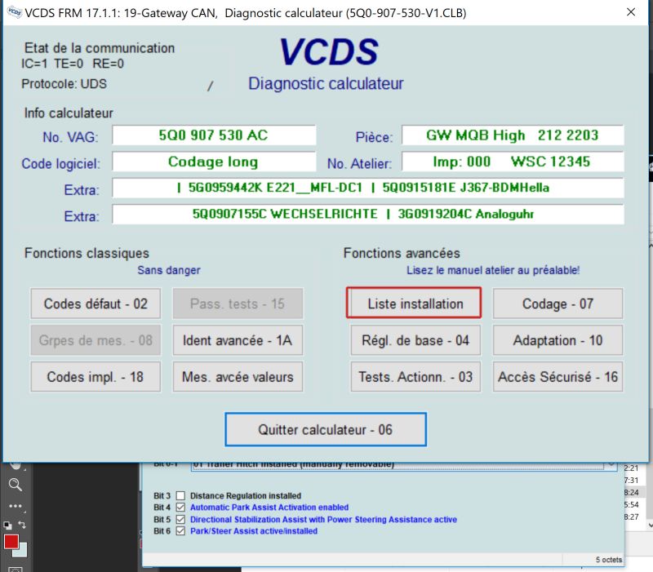653x572 pixels.
Task: Open Régl. de base - 04
Action: point(415,340)
